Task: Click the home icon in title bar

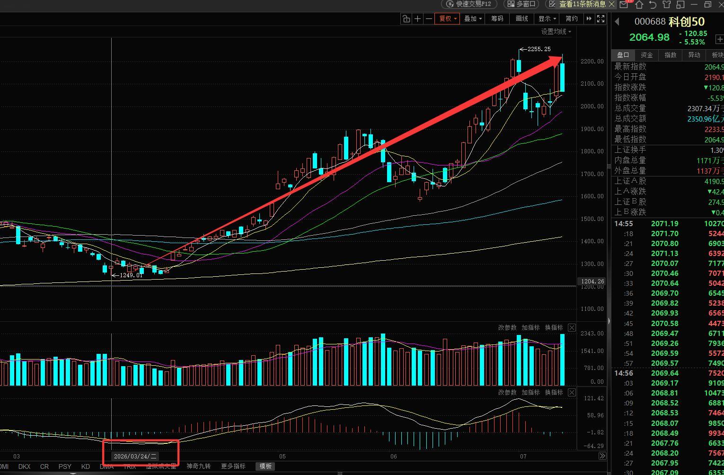Action: [639, 4]
